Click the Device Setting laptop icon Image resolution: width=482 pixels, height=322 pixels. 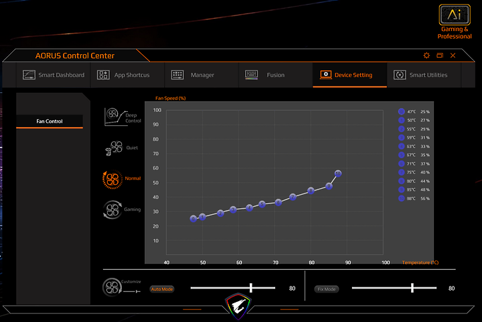[x=326, y=75]
